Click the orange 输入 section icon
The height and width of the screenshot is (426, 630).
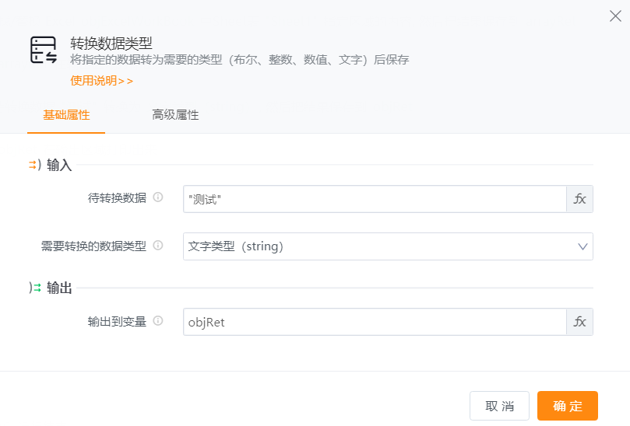pyautogui.click(x=34, y=165)
